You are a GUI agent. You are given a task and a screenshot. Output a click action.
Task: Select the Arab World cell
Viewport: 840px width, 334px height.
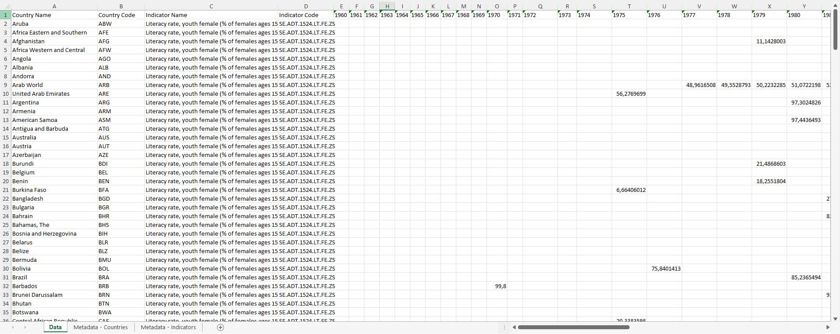[x=54, y=85]
